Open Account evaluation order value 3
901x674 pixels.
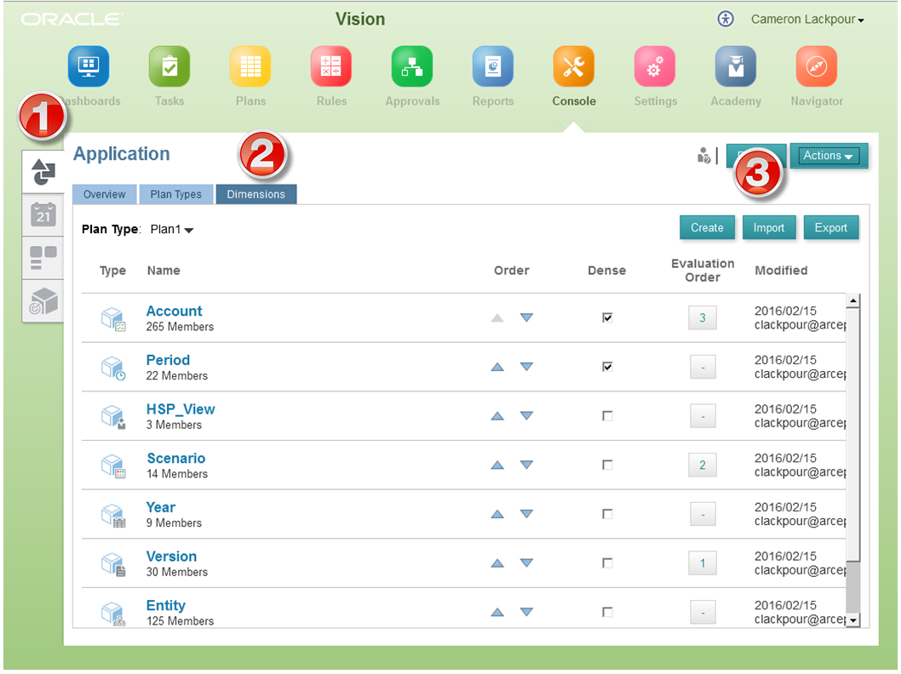[x=703, y=318]
